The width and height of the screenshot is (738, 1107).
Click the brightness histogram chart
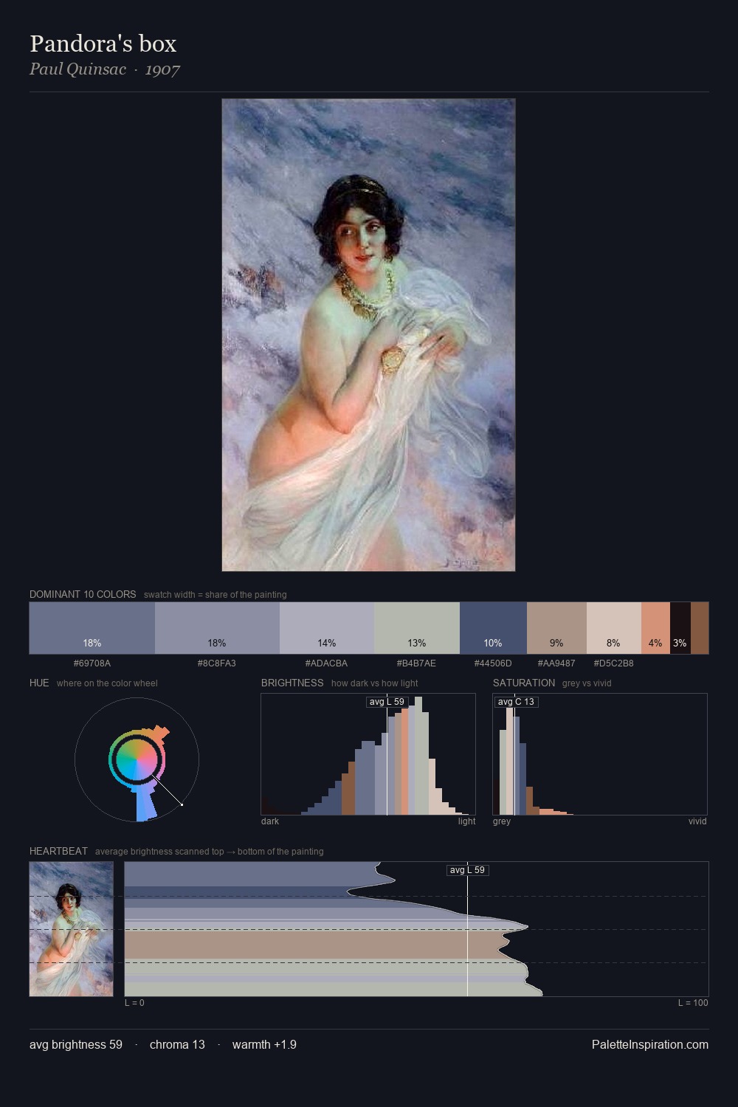(368, 754)
